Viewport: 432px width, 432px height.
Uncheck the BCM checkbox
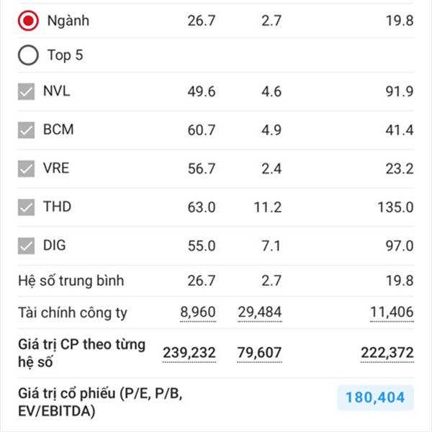[x=27, y=130]
